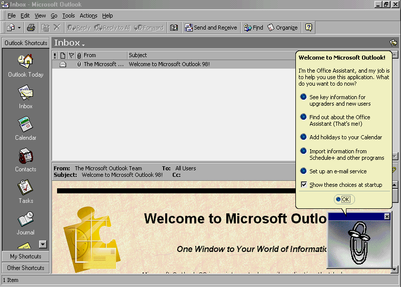Viewport: 401px width, 287px height.
Task: Select the Welcome to Microsoft Outlook 98! message
Action: [174, 64]
